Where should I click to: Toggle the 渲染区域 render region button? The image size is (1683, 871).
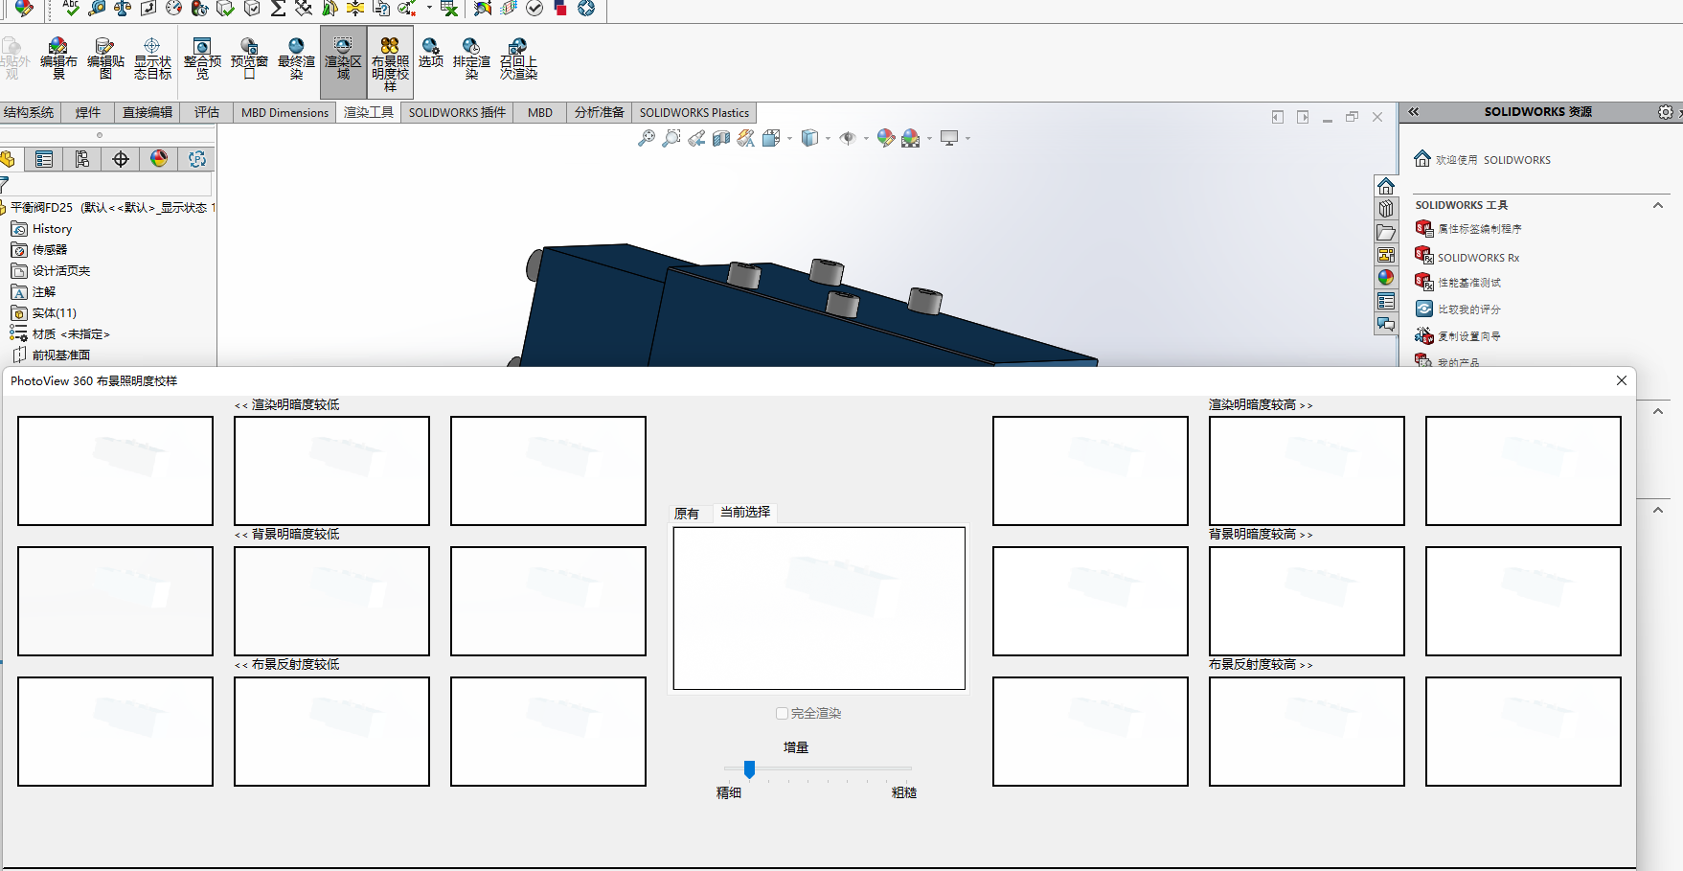(x=343, y=61)
